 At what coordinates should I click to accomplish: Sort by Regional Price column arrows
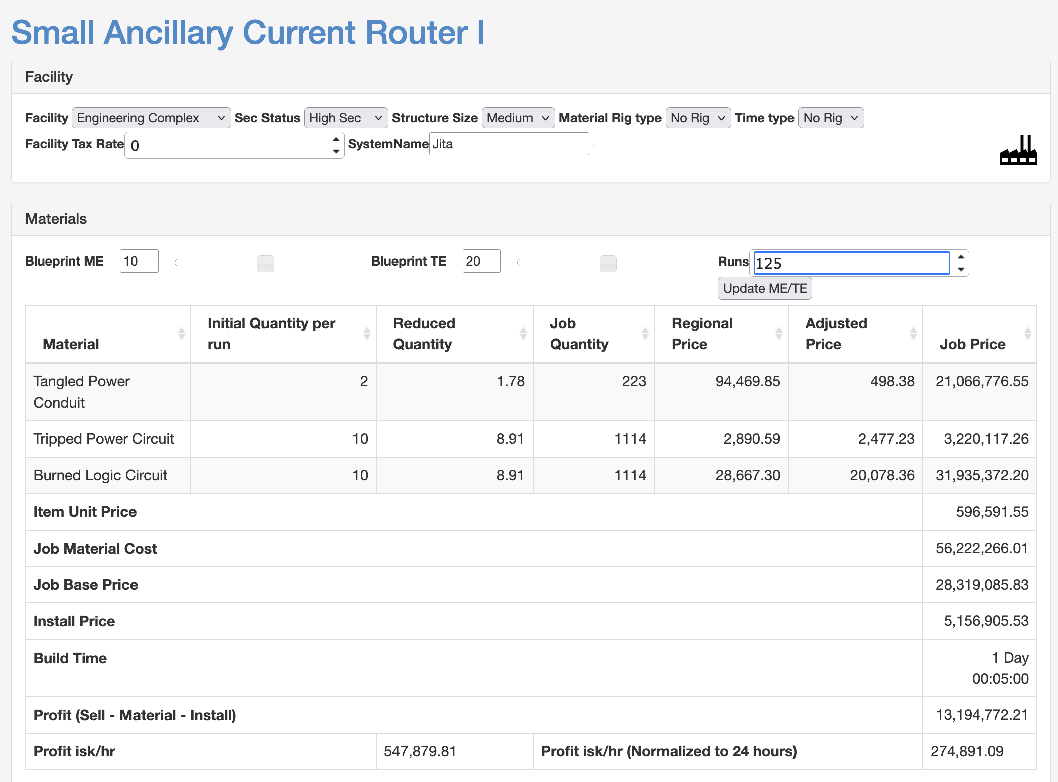tap(779, 334)
